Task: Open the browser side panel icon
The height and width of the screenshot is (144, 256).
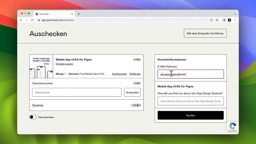Action: (224, 20)
